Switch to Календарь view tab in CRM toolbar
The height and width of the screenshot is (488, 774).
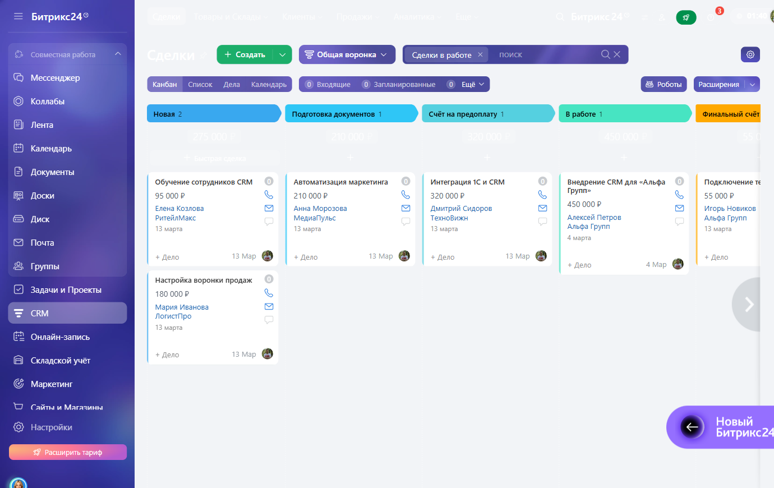[x=269, y=84]
